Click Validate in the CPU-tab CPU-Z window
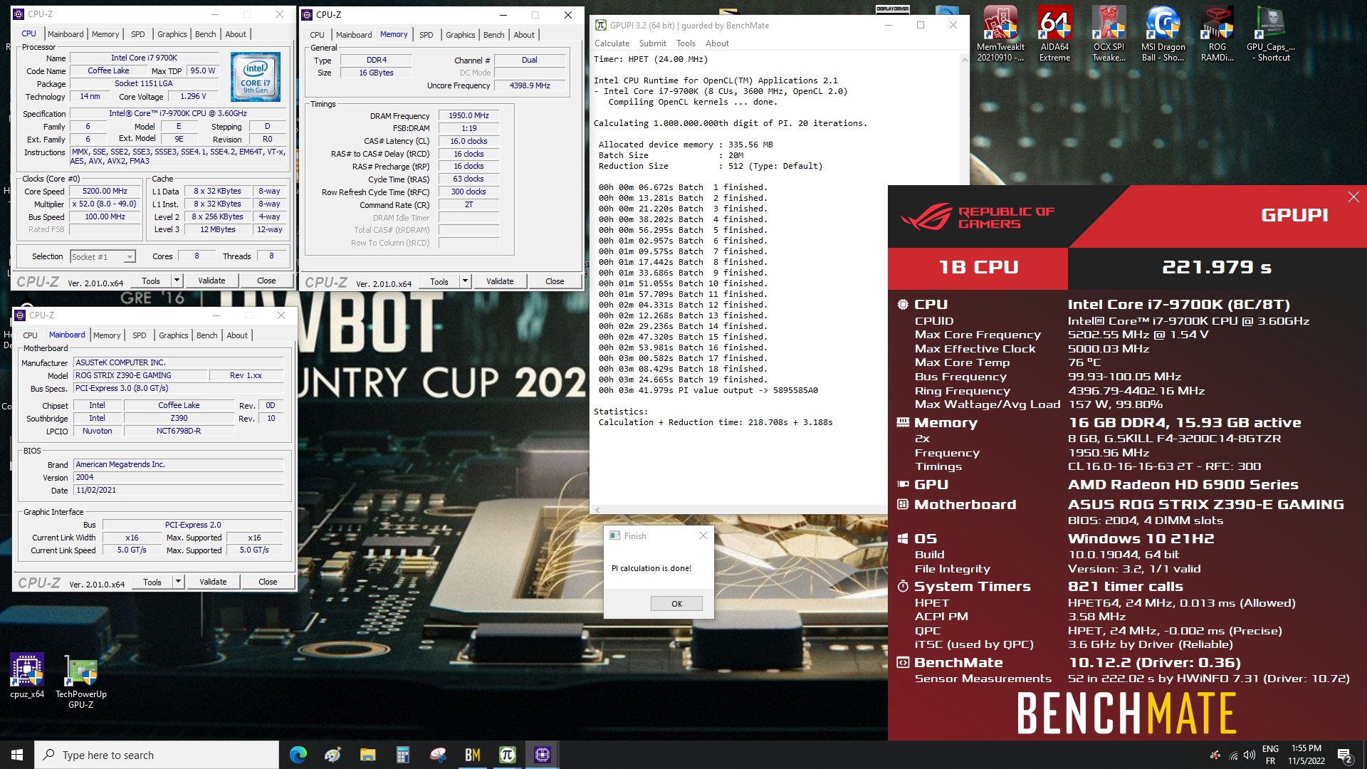Viewport: 1367px width, 769px height. click(x=211, y=281)
